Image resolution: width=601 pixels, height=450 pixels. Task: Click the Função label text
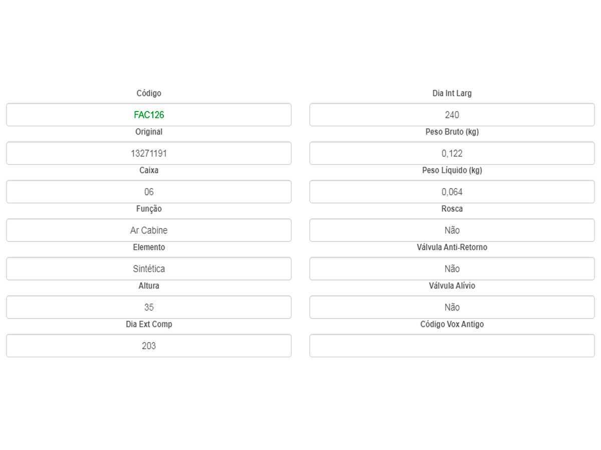149,209
